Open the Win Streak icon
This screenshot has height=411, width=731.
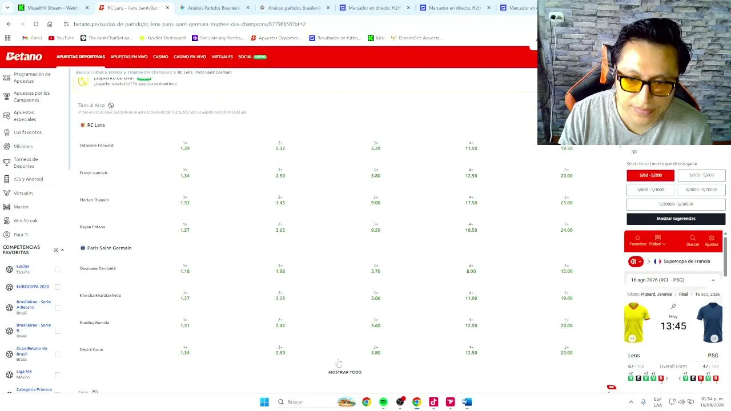click(x=7, y=220)
